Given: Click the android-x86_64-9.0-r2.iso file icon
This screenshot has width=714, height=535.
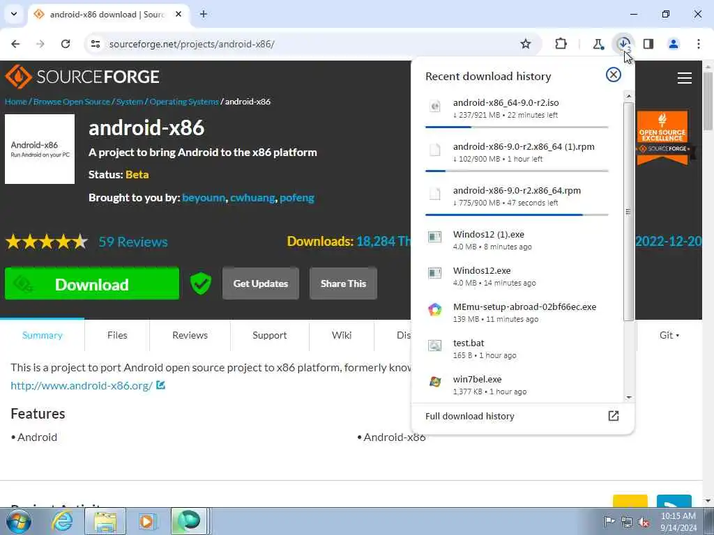Looking at the screenshot, I should click(x=435, y=107).
